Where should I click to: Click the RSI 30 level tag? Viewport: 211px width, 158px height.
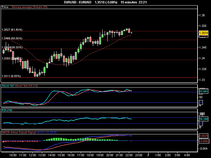[x=201, y=124]
